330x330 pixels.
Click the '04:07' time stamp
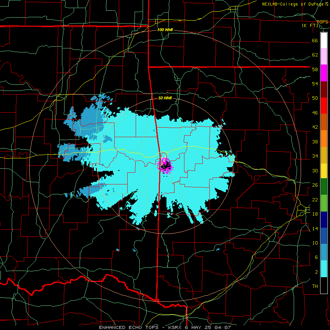[223, 327]
